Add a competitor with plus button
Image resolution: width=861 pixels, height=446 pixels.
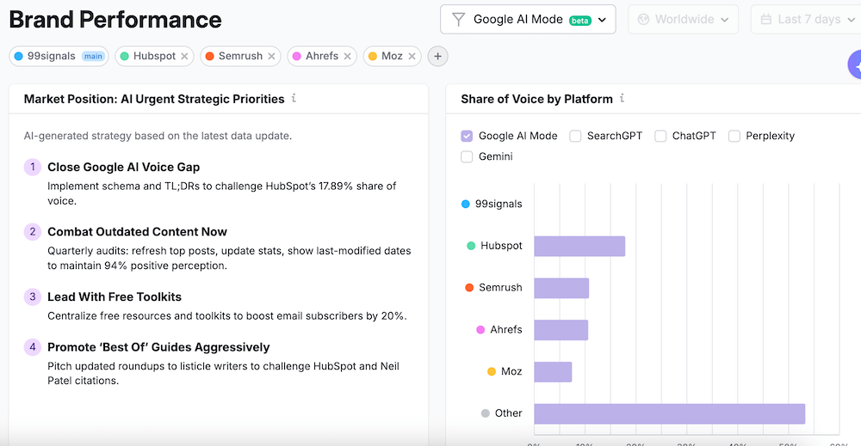437,57
